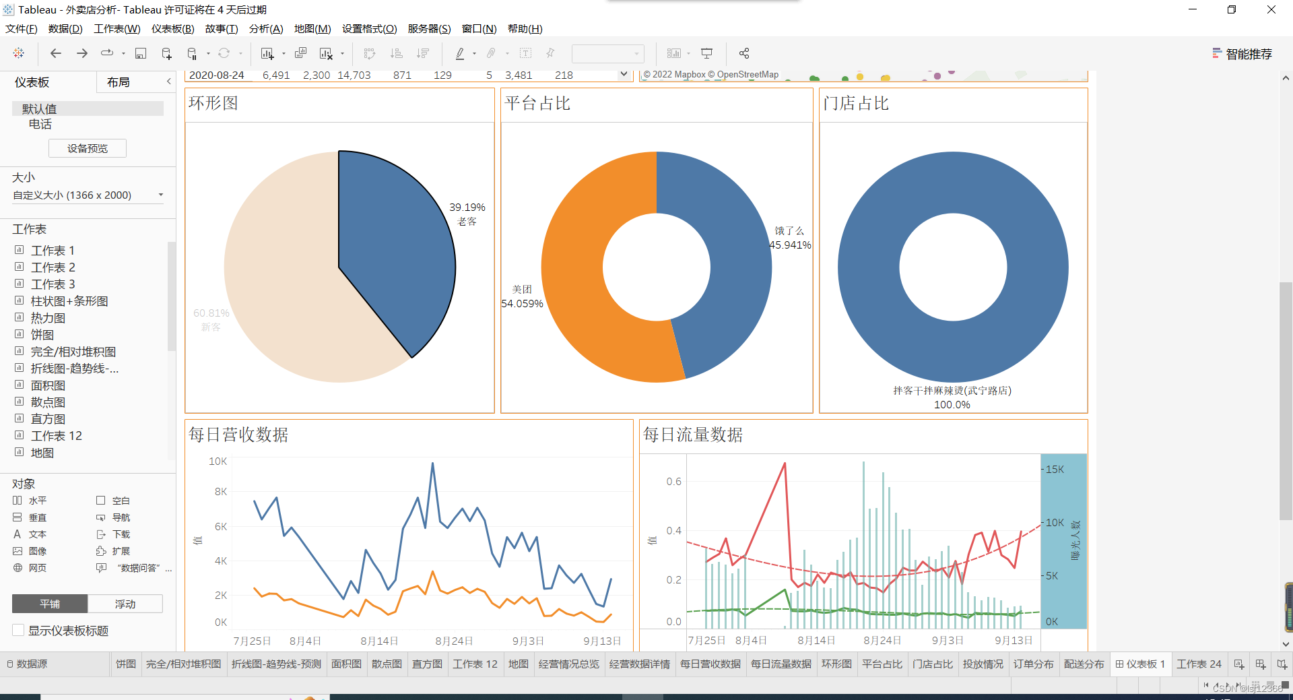Image resolution: width=1293 pixels, height=700 pixels.
Task: Open new worksheet dropdown arrow
Action: tap(284, 53)
